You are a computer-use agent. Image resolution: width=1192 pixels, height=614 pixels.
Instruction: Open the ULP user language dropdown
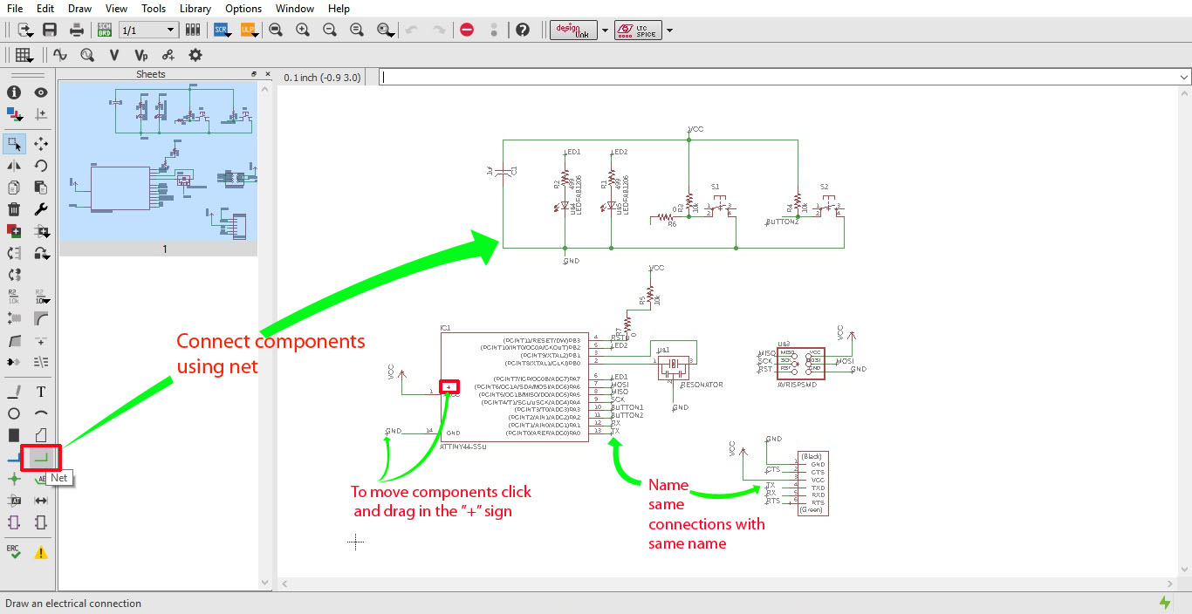(249, 30)
